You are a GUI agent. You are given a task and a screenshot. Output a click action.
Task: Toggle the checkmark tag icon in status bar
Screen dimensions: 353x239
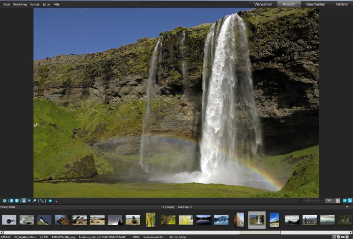347,237
